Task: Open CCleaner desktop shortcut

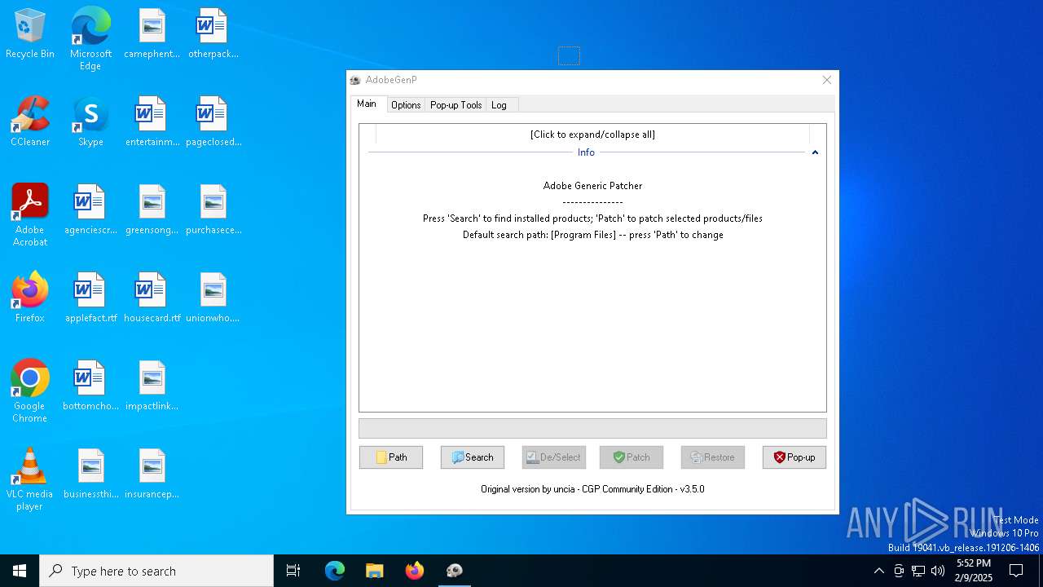Action: point(30,121)
